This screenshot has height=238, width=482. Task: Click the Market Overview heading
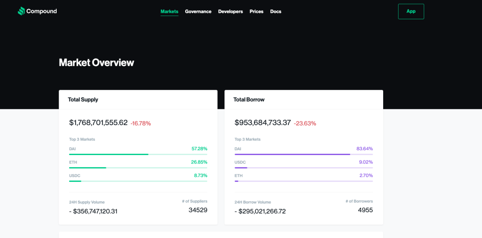[96, 63]
